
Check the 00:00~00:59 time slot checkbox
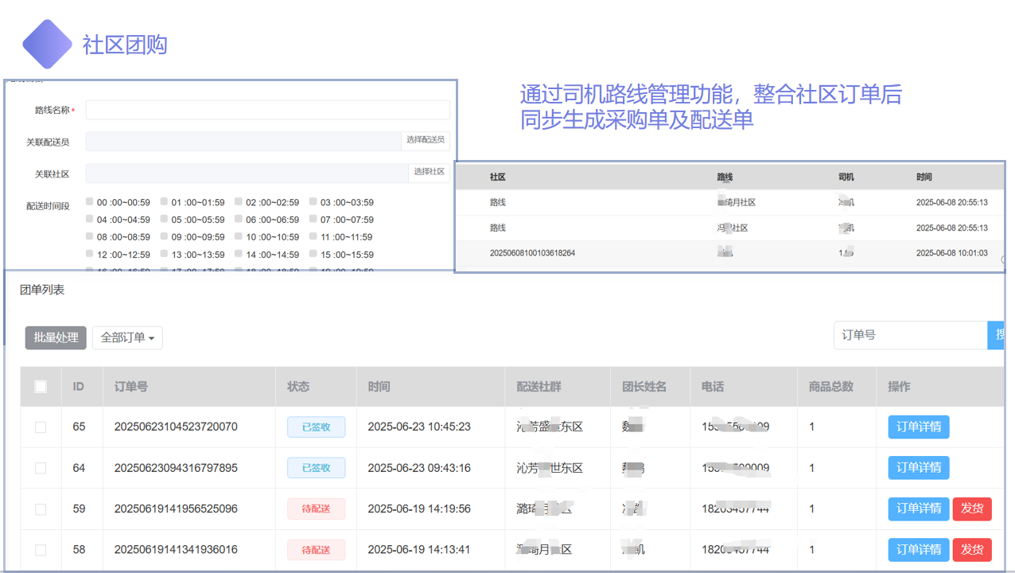(x=90, y=202)
